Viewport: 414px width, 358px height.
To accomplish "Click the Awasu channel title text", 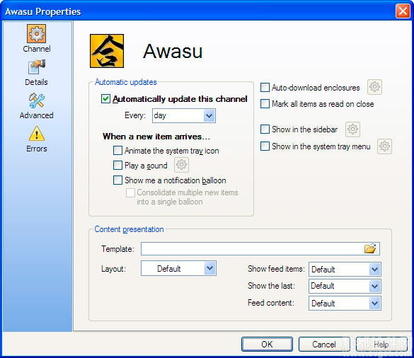I will point(173,51).
